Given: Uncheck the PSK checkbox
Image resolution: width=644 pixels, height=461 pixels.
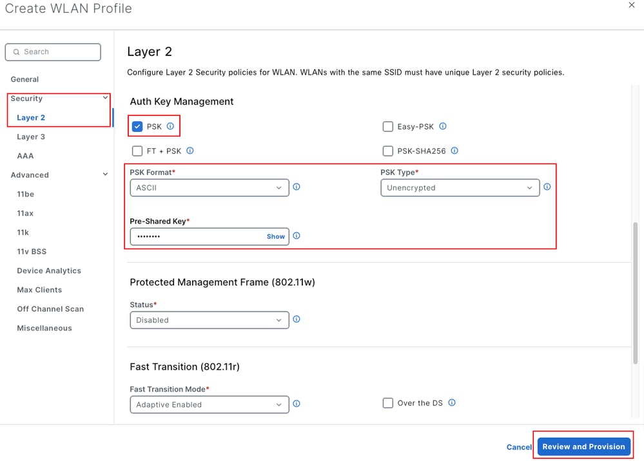Looking at the screenshot, I should [137, 126].
